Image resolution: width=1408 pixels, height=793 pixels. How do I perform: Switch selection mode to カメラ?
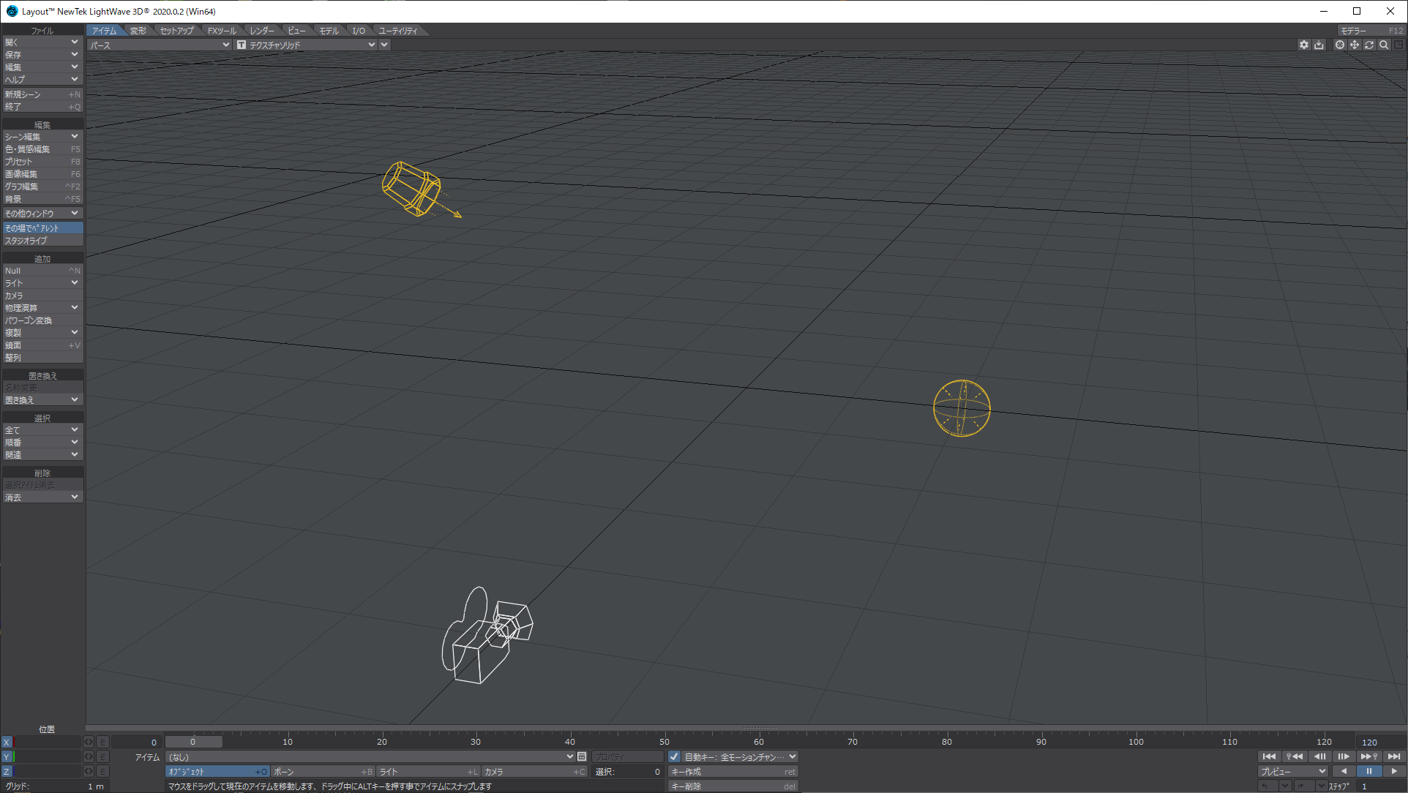pyautogui.click(x=534, y=771)
